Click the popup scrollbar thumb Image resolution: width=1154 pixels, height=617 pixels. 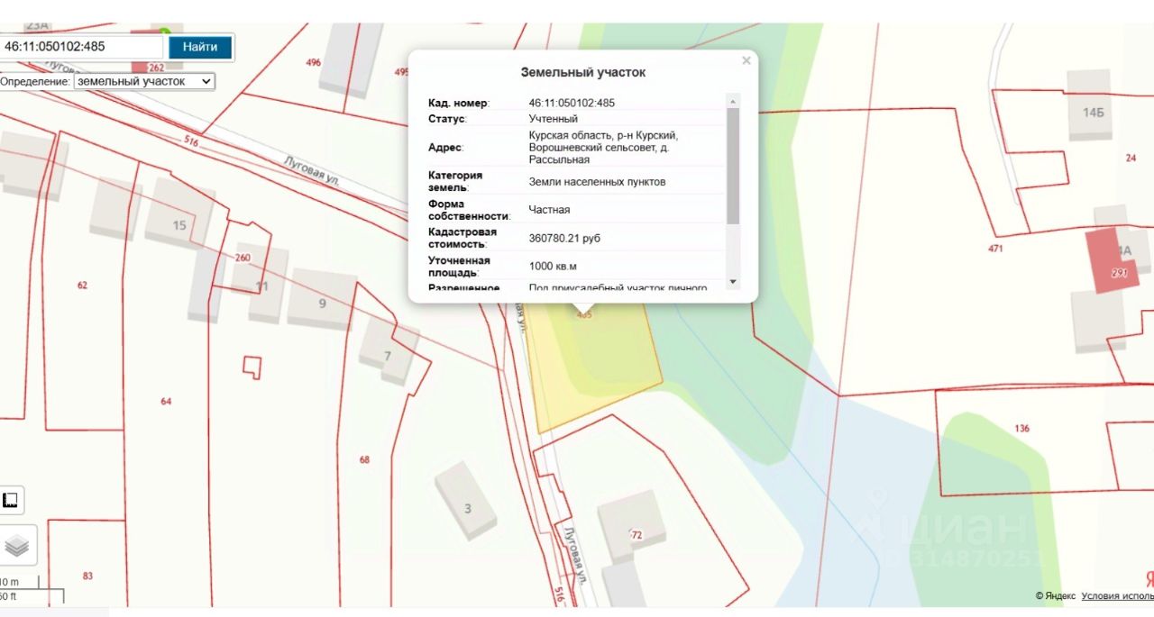tap(732, 166)
